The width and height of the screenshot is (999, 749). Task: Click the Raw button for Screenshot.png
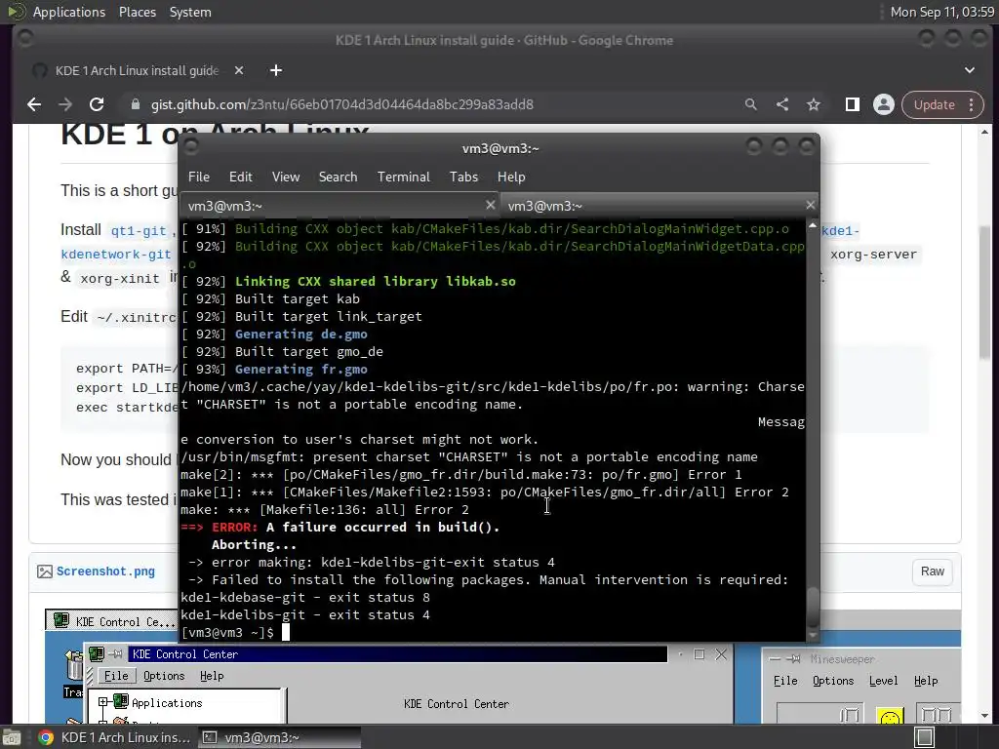coord(932,572)
